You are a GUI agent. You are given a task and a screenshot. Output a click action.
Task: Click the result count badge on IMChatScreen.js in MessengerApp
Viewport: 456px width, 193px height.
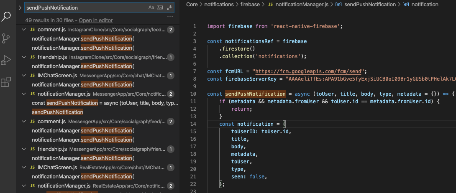pyautogui.click(x=171, y=76)
